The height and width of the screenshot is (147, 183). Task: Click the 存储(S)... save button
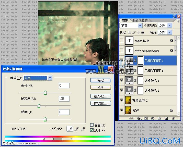point(101,103)
